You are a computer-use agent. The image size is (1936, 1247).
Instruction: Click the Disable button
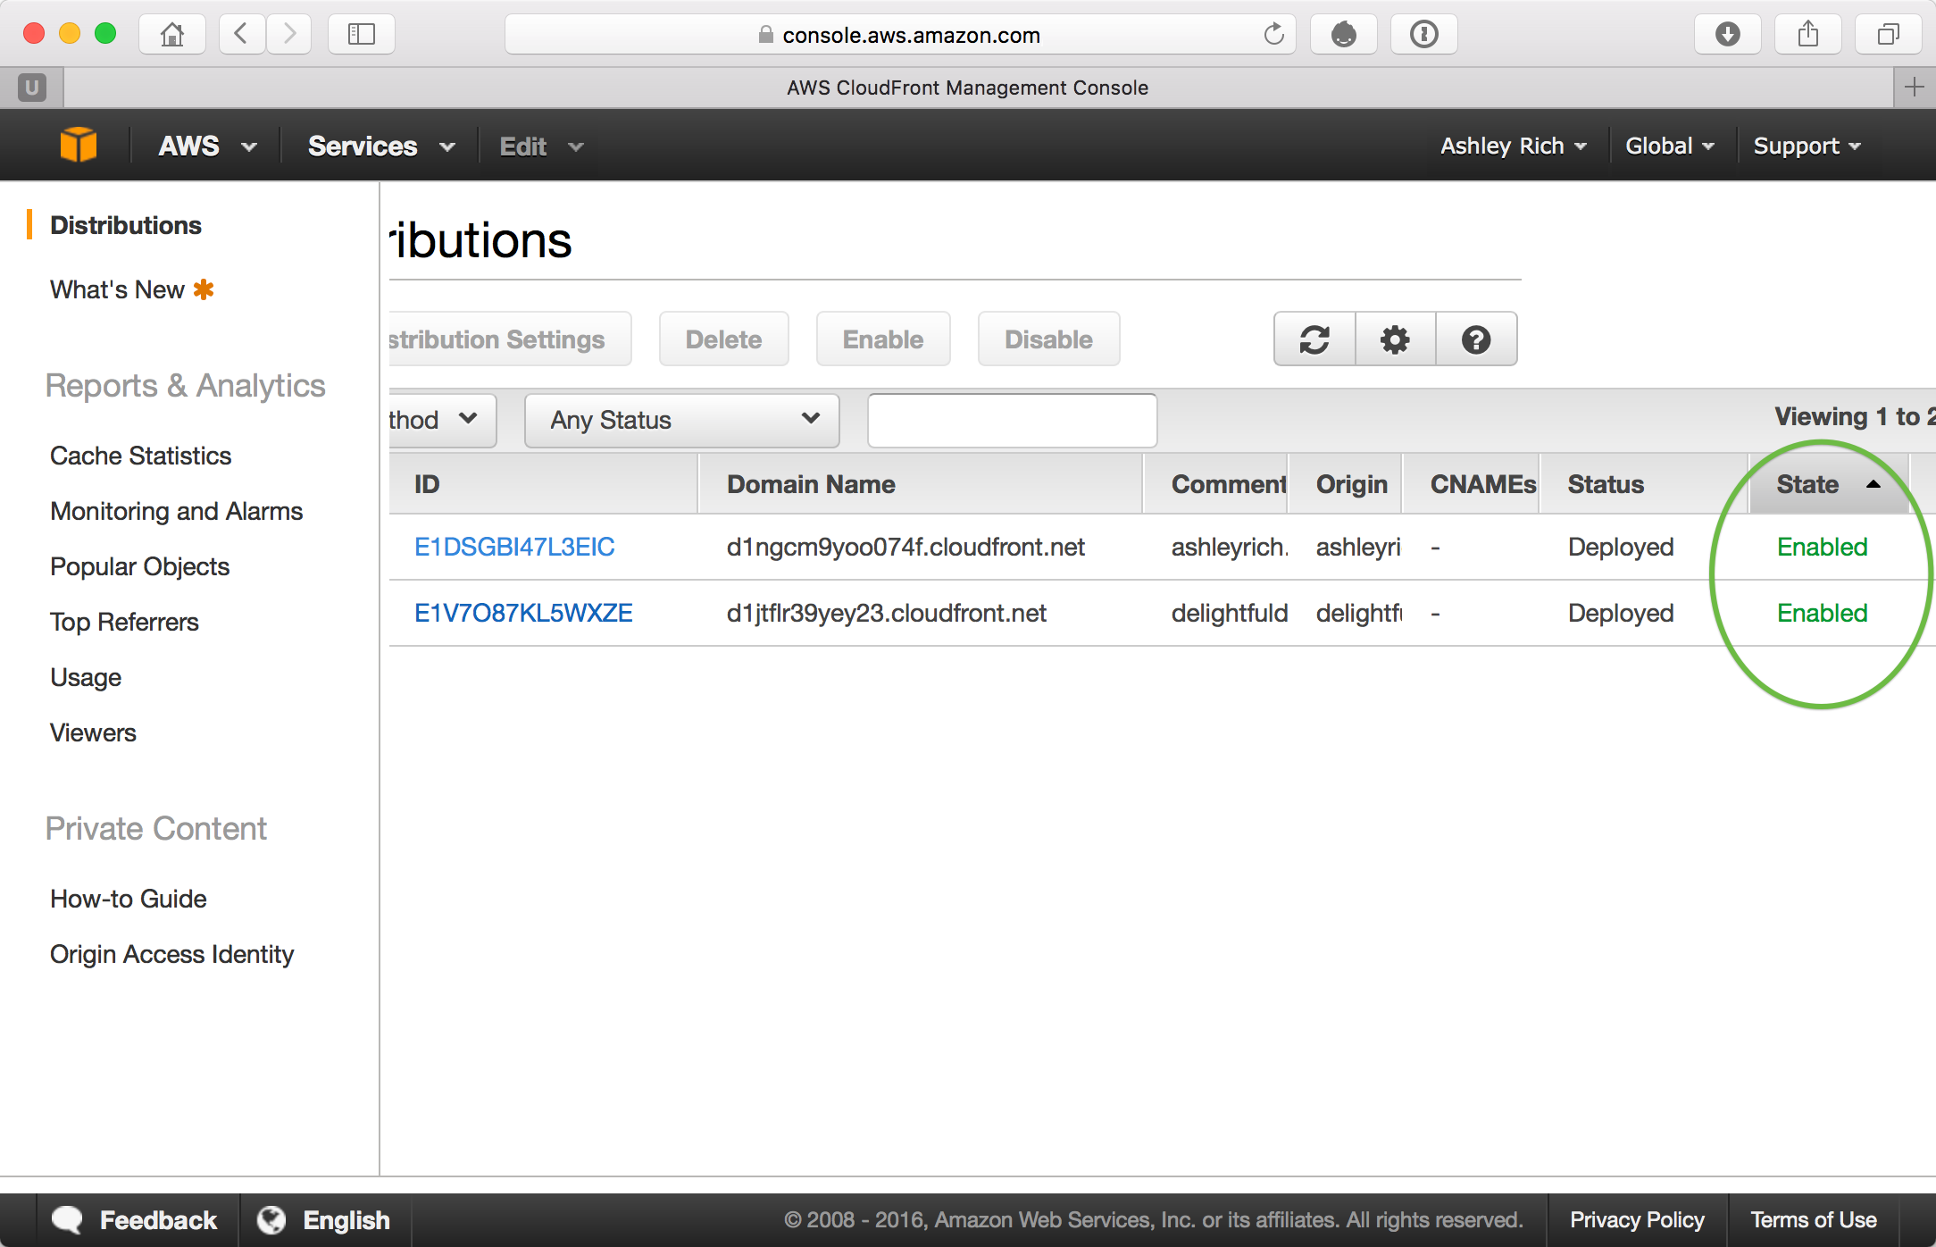click(x=1048, y=339)
